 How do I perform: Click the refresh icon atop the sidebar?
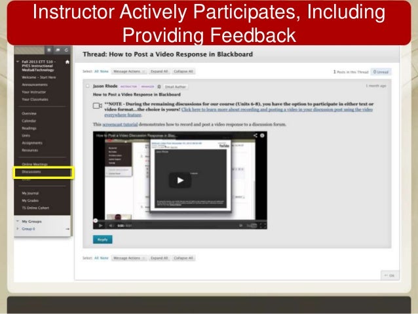click(66, 50)
